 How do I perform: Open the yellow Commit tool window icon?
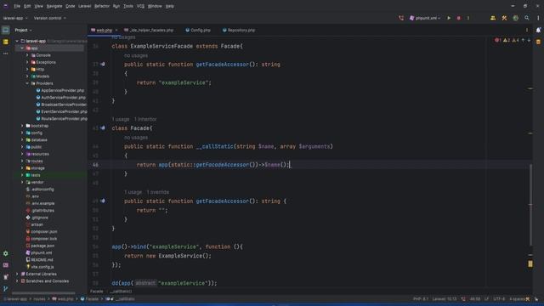6,42
